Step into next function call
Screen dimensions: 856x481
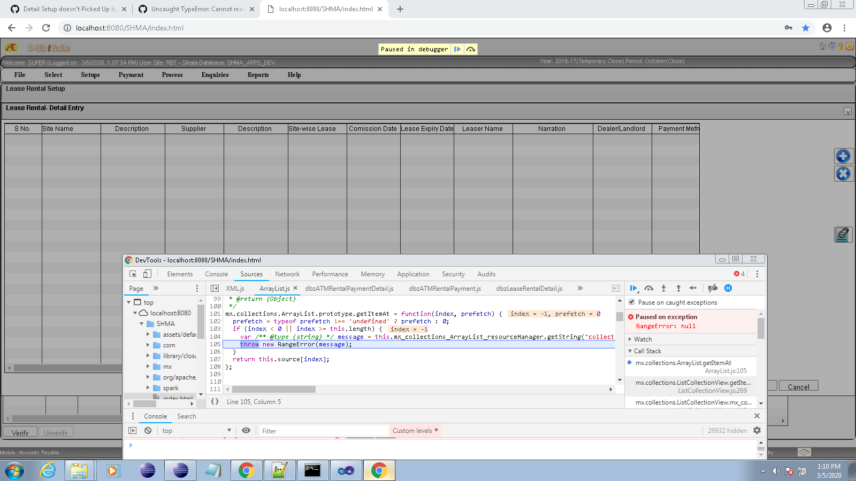tap(663, 288)
